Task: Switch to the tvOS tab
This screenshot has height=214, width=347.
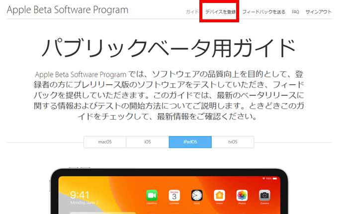Action: [x=233, y=142]
